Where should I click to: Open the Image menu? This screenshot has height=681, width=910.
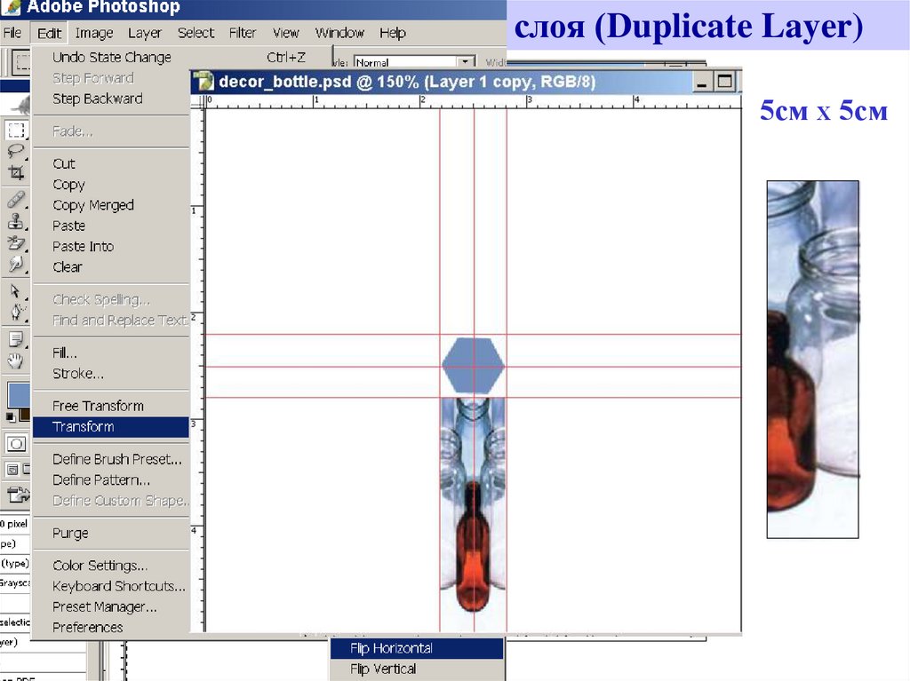[94, 33]
